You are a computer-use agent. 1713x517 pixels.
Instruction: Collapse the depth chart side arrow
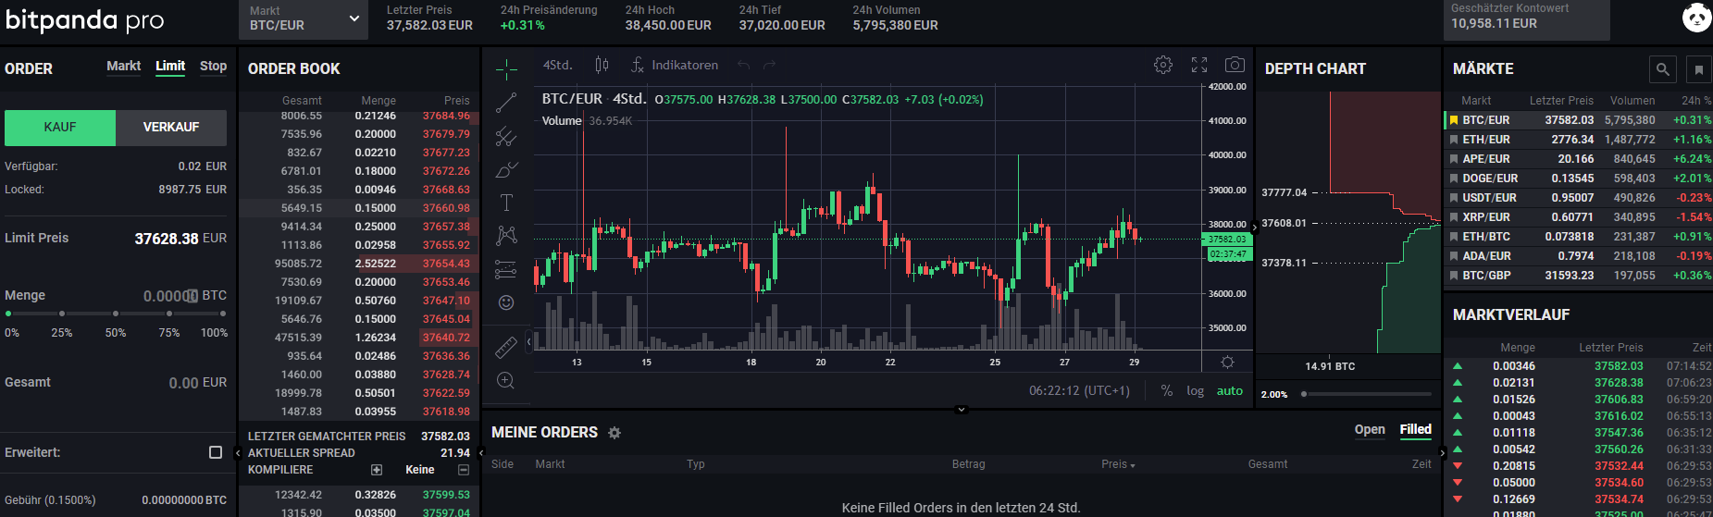point(1254,227)
